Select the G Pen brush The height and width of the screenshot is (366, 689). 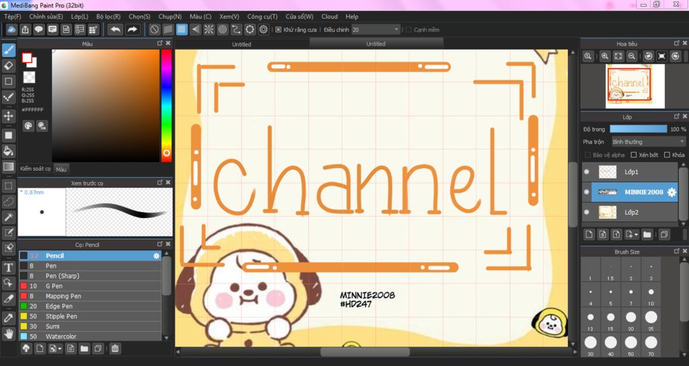click(89, 286)
